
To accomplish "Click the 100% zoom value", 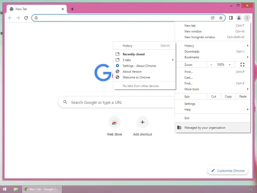I will (x=220, y=65).
